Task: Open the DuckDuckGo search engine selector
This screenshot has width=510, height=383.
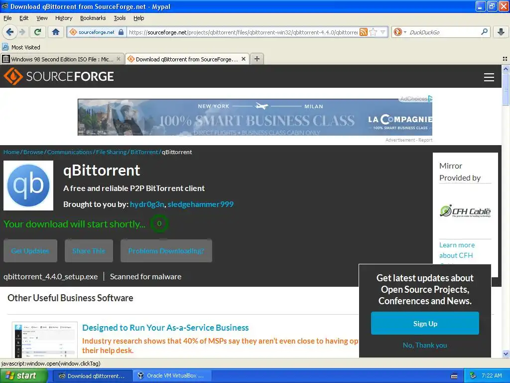Action: [400, 32]
